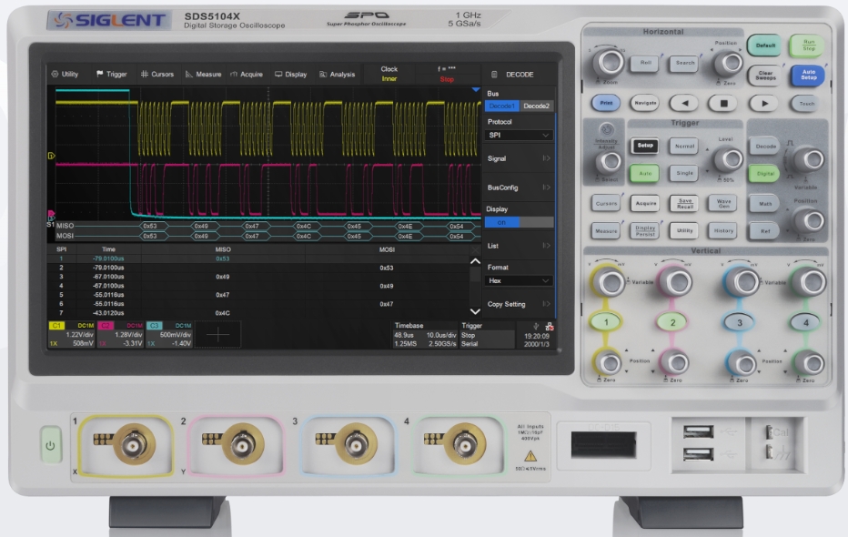Expand the BusConfig submenu
Screen dimensions: 848x537
pos(519,187)
